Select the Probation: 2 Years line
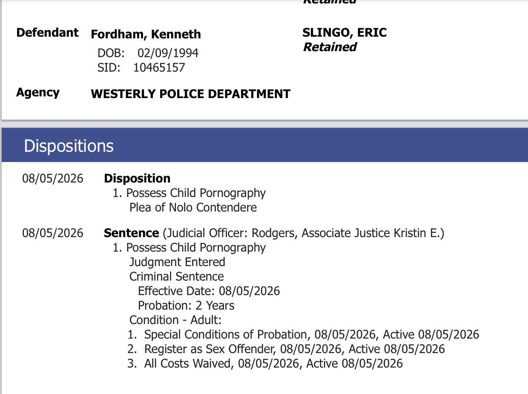The height and width of the screenshot is (394, 528). tap(186, 305)
